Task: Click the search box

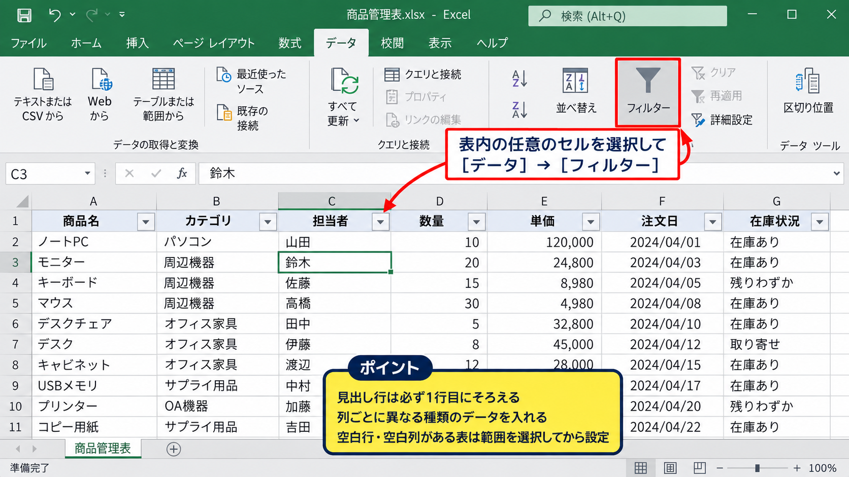Action: pyautogui.click(x=628, y=16)
